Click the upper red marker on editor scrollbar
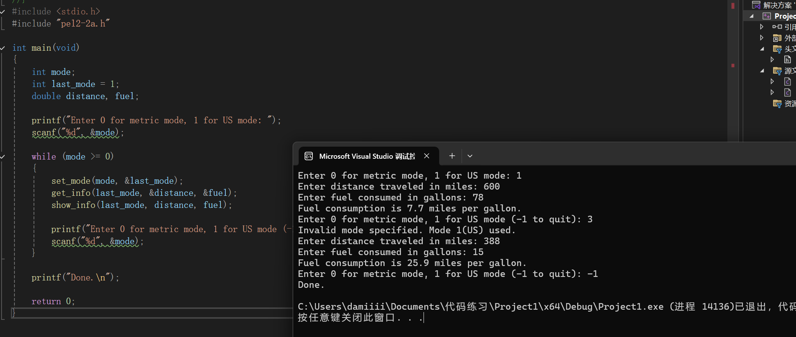Screen dimensions: 796x337 point(733,6)
